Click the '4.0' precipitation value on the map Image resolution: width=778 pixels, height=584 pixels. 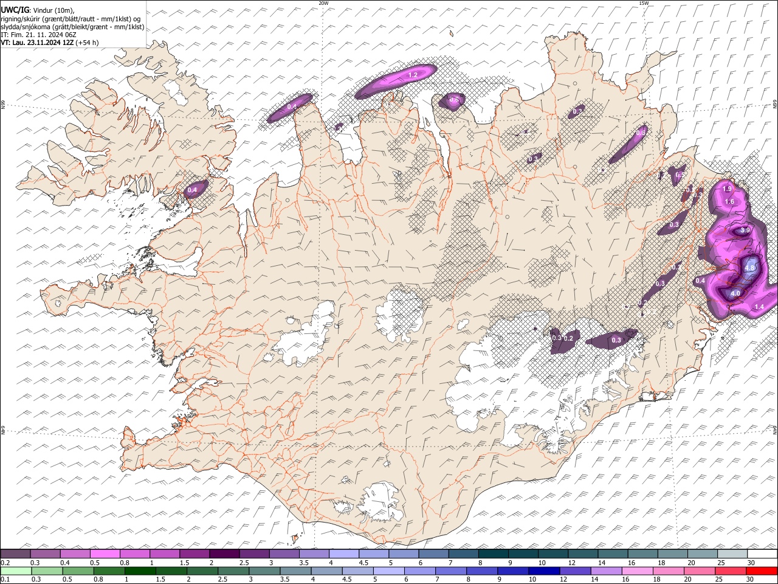(x=735, y=293)
